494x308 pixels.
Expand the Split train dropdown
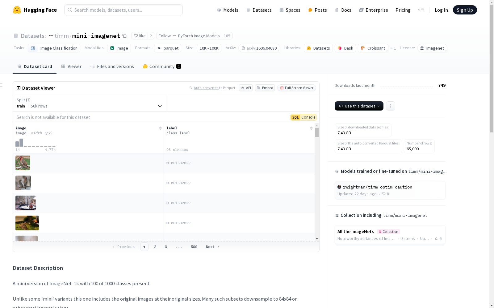pyautogui.click(x=90, y=103)
